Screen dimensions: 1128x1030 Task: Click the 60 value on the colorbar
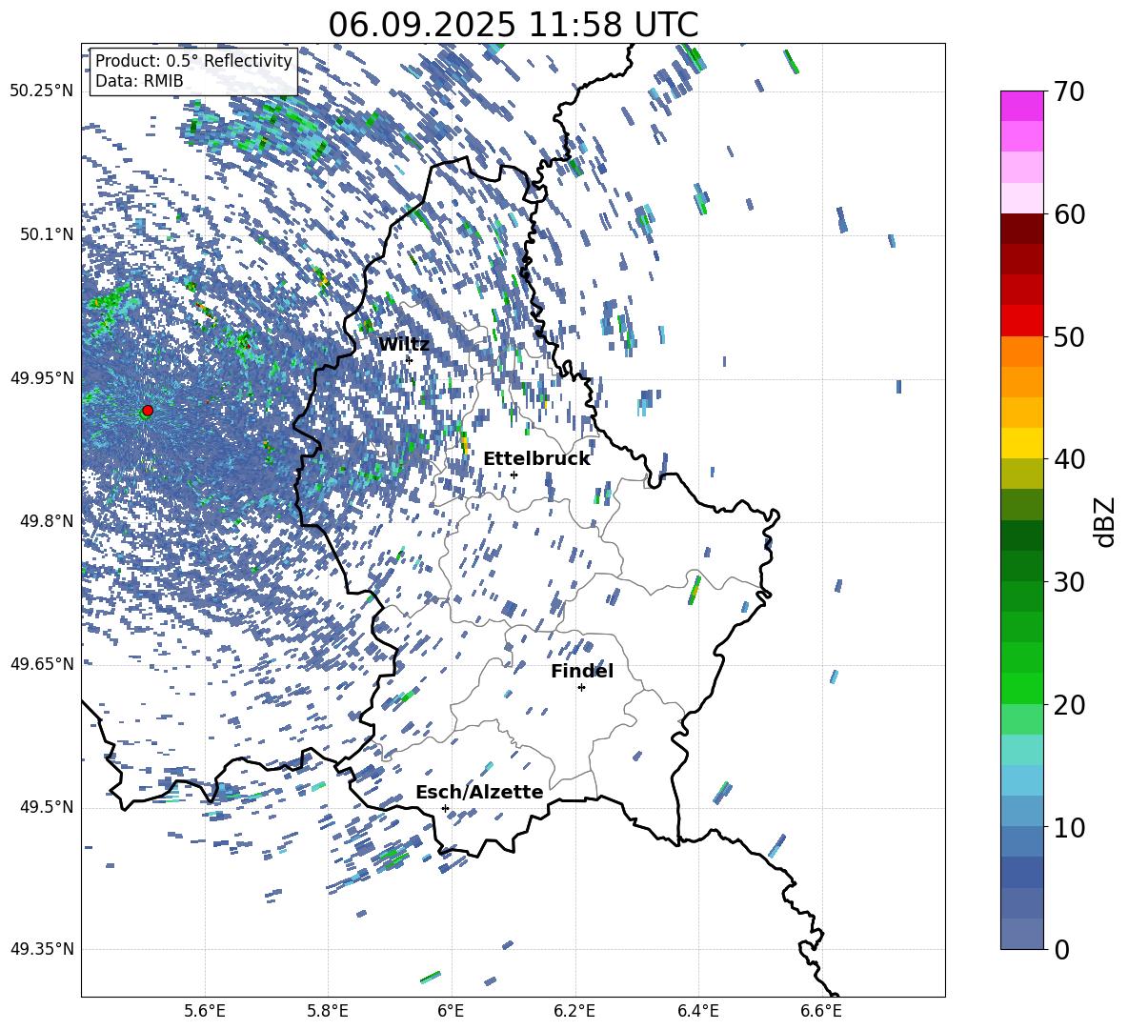[1069, 214]
